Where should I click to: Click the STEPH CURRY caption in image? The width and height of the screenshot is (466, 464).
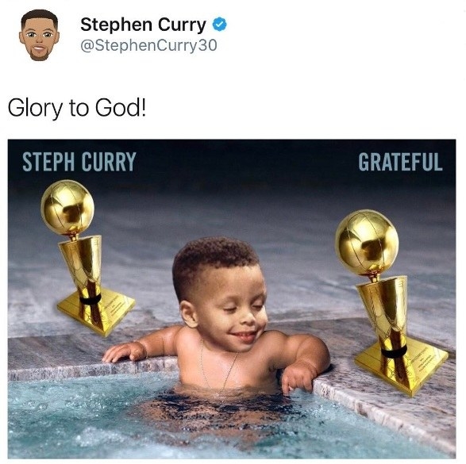click(x=79, y=162)
